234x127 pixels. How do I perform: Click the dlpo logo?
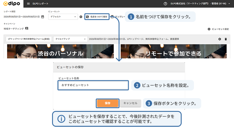(12, 4)
